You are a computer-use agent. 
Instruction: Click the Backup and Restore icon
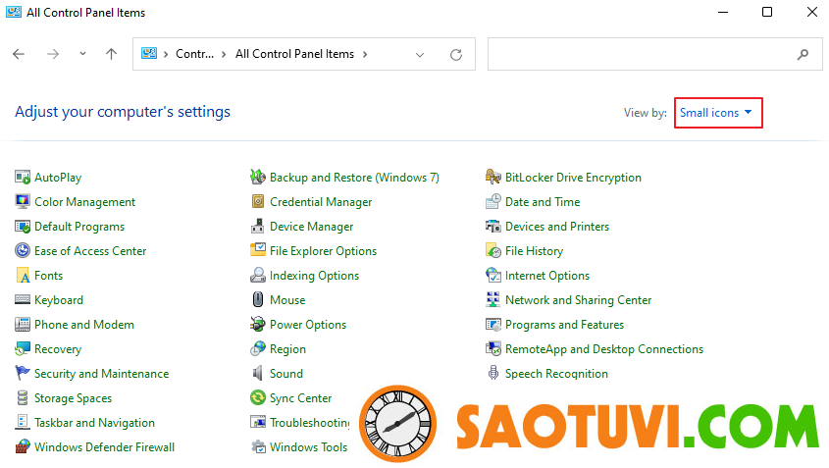(257, 178)
